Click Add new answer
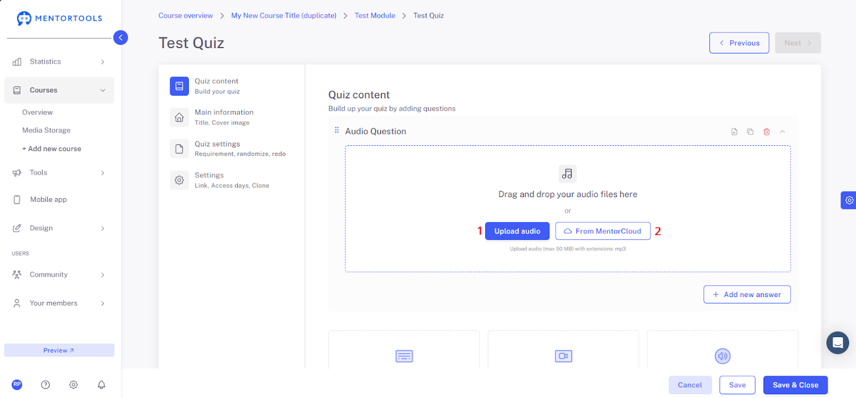Viewport: 856px width, 398px height. pos(747,294)
